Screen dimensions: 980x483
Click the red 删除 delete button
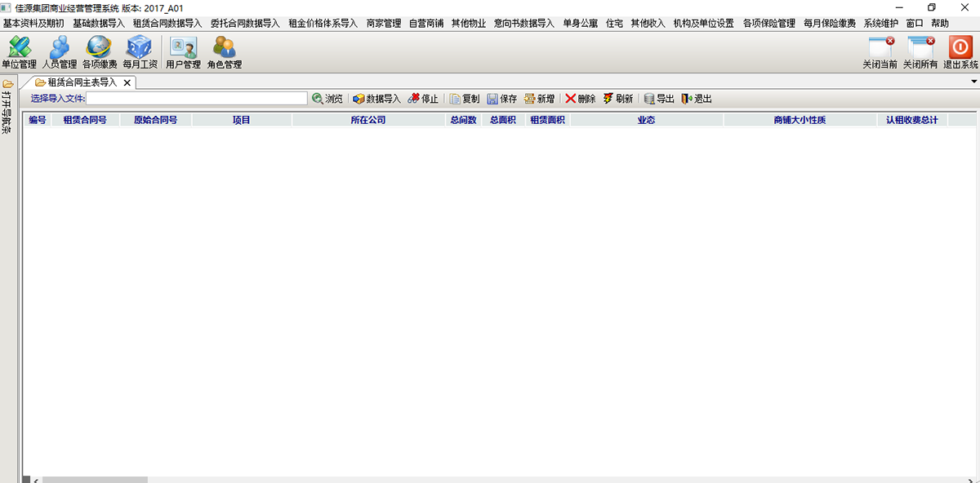tap(581, 99)
